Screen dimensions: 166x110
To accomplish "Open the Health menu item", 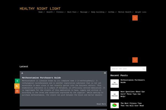I will pos(50,12).
